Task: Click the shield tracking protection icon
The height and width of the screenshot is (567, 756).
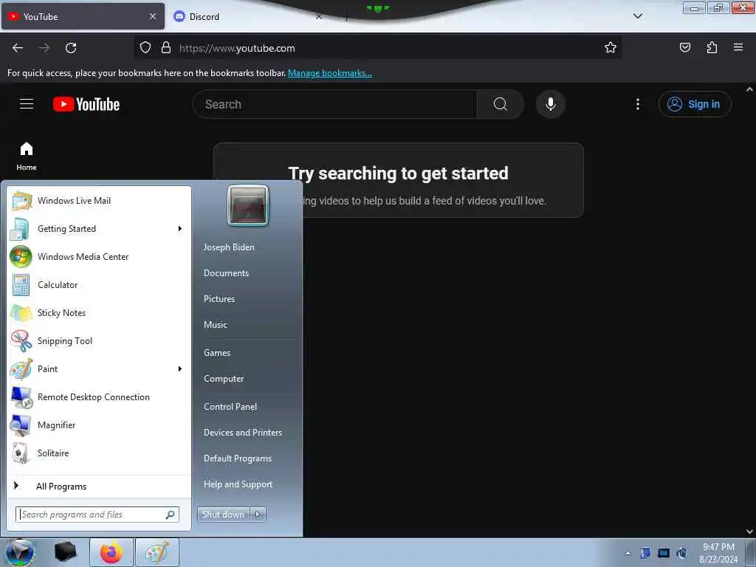Action: pyautogui.click(x=145, y=48)
